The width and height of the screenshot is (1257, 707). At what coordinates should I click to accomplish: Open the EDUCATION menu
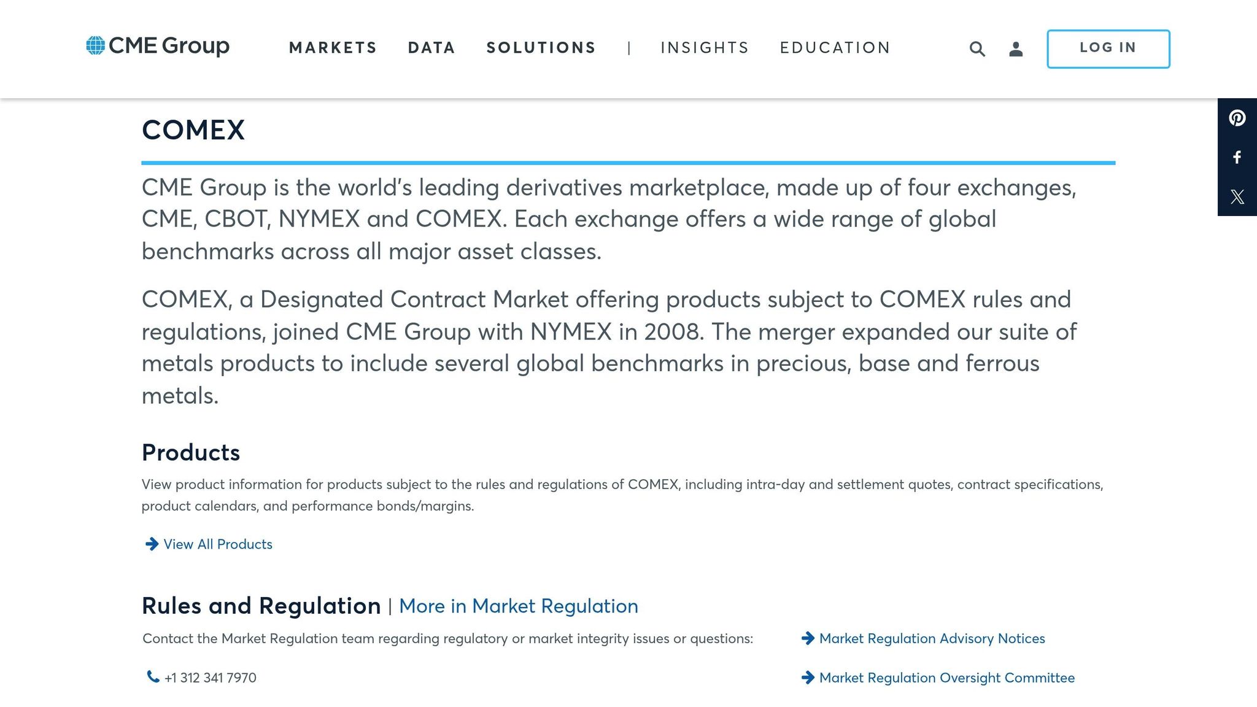pyautogui.click(x=835, y=48)
